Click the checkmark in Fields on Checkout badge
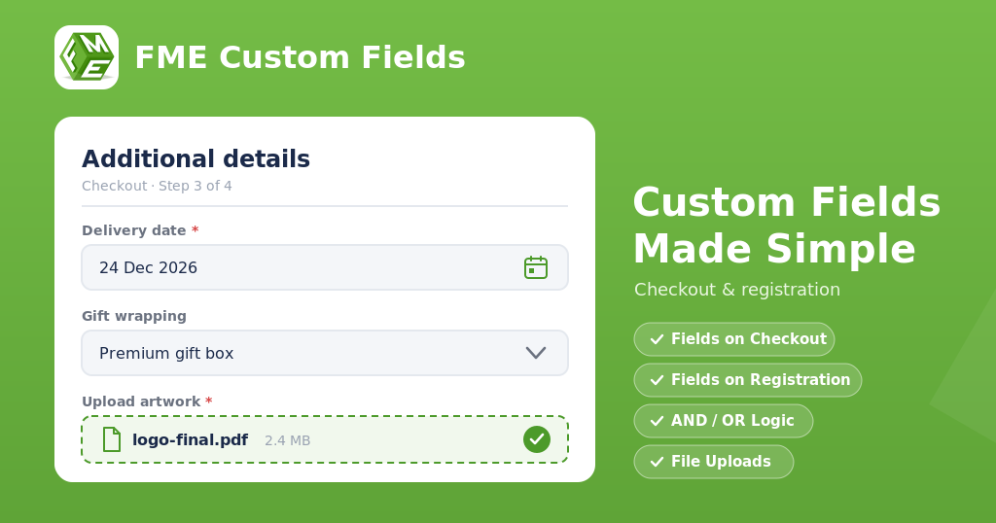The width and height of the screenshot is (996, 523). tap(657, 339)
